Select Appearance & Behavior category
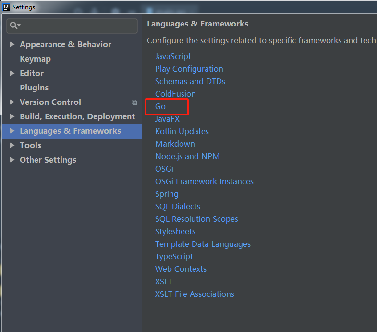This screenshot has width=377, height=332. pyautogui.click(x=65, y=44)
